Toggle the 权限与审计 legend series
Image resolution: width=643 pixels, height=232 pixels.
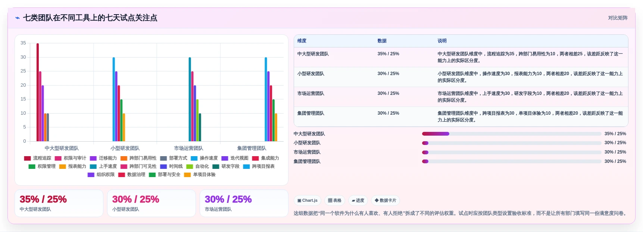click(x=71, y=158)
